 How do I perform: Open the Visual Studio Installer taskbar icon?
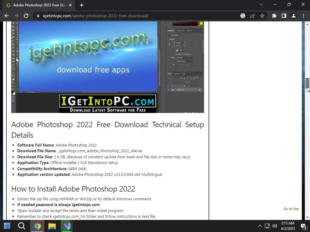(x=67, y=226)
